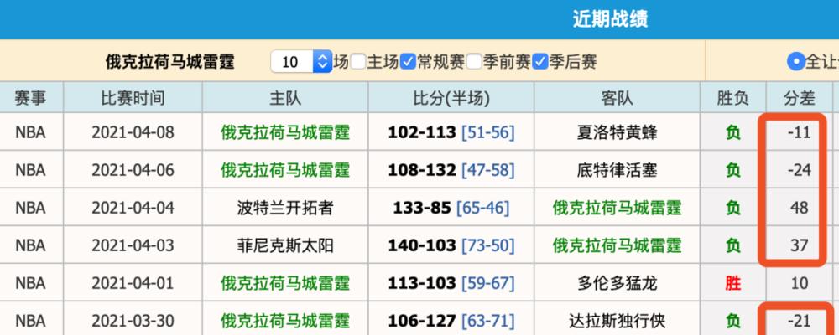
Task: Open 菲尼克斯太阳 home team link
Action: 285,245
